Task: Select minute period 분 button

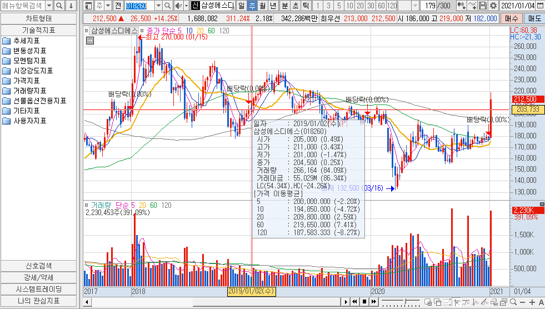Action: click(284, 6)
